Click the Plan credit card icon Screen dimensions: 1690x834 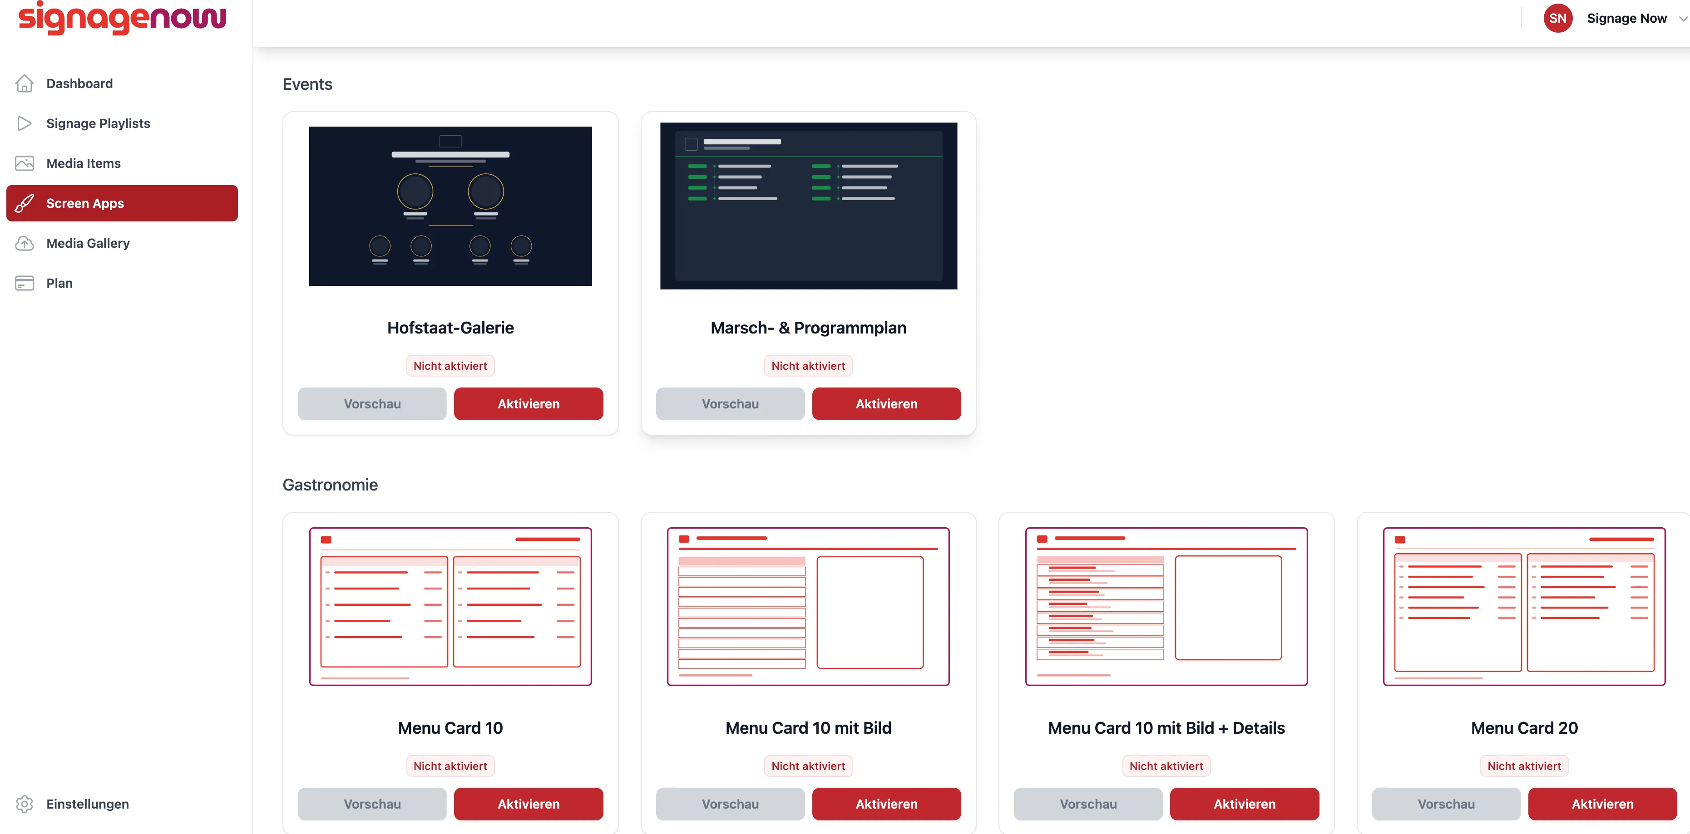coord(24,283)
